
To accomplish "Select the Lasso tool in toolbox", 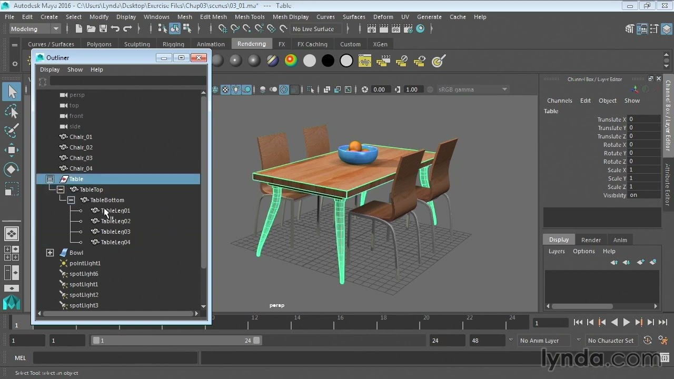I will [12, 111].
